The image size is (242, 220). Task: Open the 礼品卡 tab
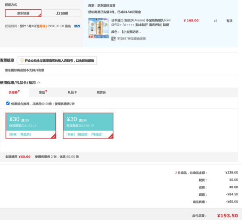pyautogui.click(x=72, y=92)
